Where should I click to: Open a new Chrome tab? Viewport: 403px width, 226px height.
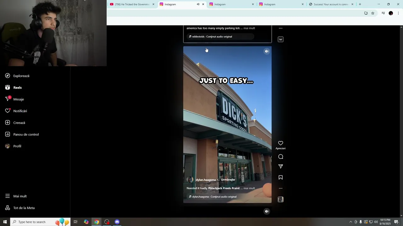(360, 4)
